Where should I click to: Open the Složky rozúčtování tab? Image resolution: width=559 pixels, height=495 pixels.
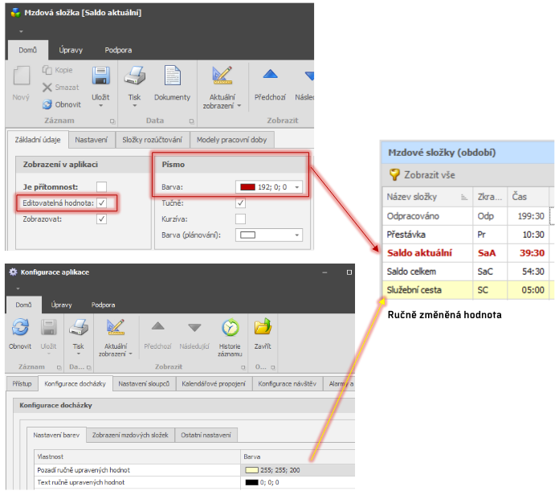click(x=153, y=140)
